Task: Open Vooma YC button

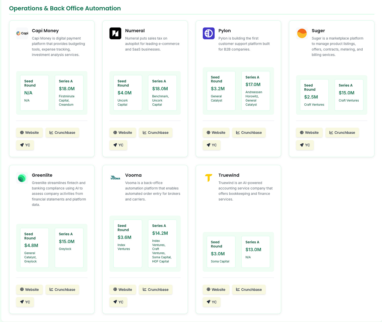Action: [x=118, y=302]
